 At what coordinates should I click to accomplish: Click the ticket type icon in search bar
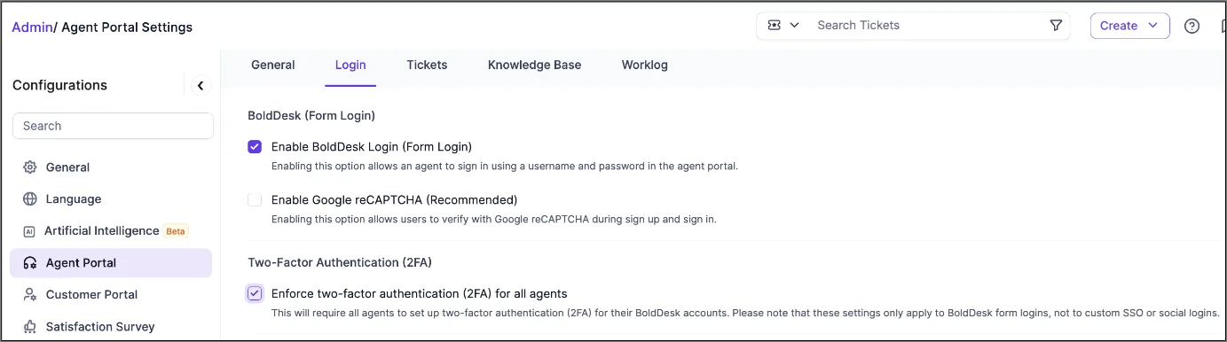775,26
